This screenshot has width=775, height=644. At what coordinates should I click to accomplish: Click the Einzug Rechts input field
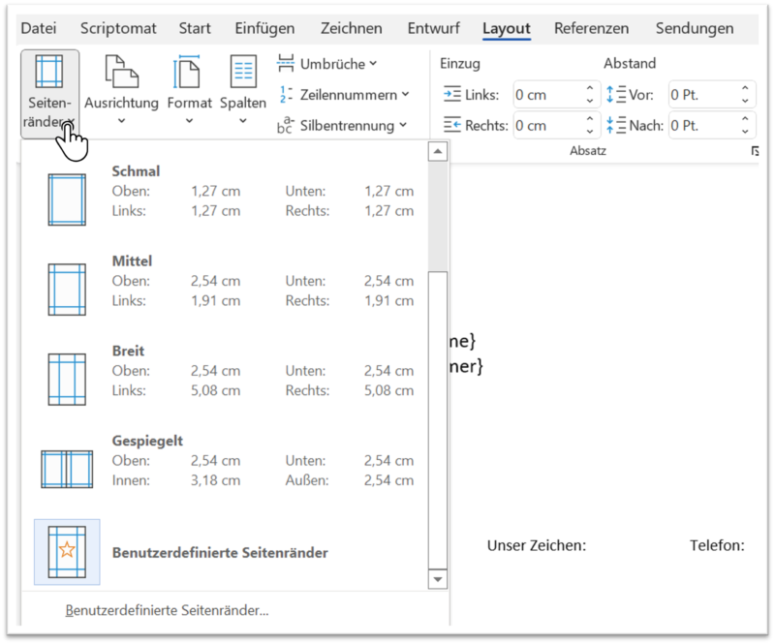(x=547, y=126)
